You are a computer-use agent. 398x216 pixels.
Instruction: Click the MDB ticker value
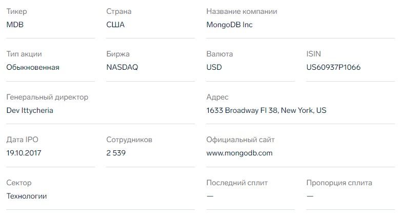[x=15, y=25]
